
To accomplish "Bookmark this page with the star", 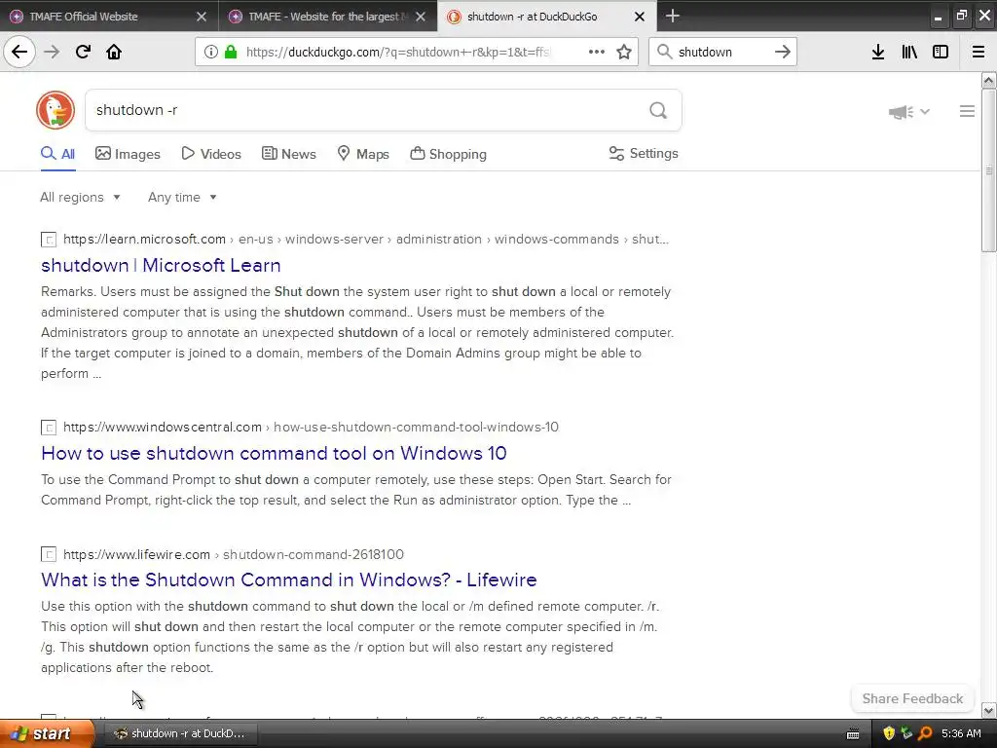I will (624, 53).
